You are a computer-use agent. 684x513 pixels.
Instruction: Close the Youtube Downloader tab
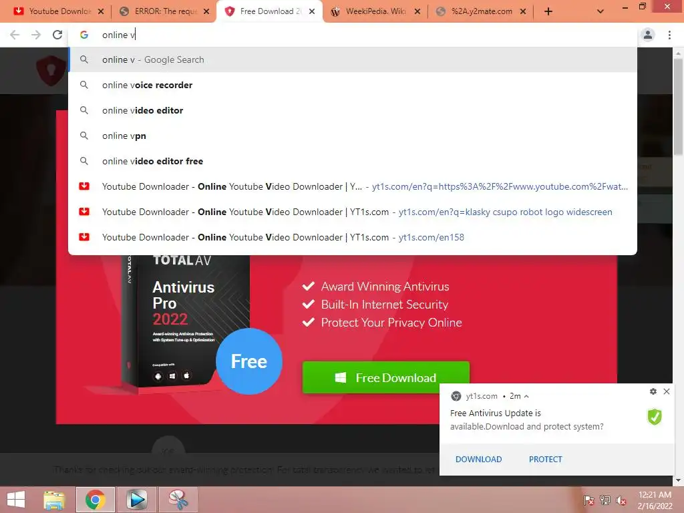pos(101,12)
